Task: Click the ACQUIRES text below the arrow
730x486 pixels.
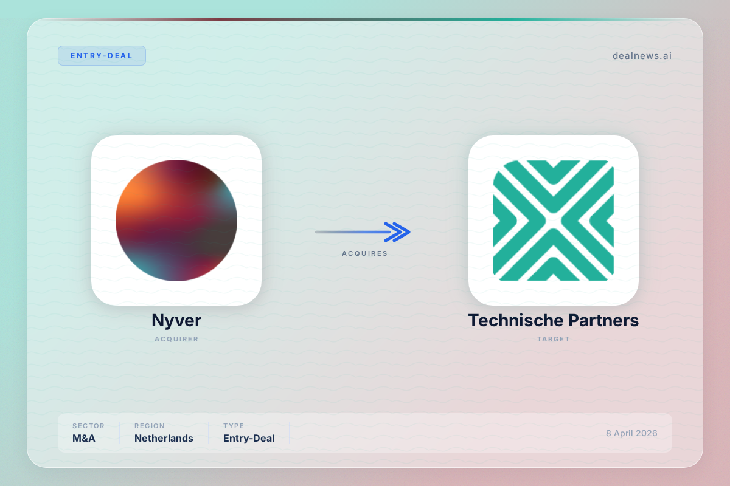Action: pos(364,253)
